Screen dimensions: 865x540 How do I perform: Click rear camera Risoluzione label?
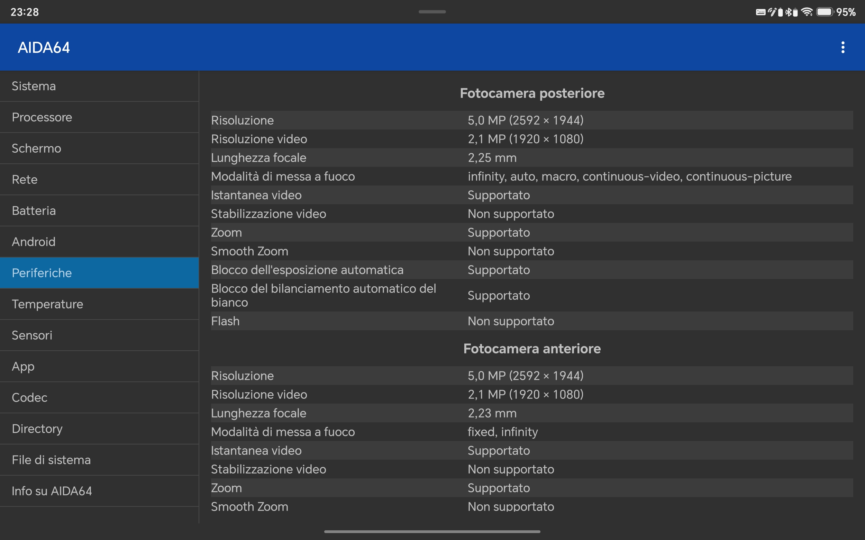click(243, 120)
